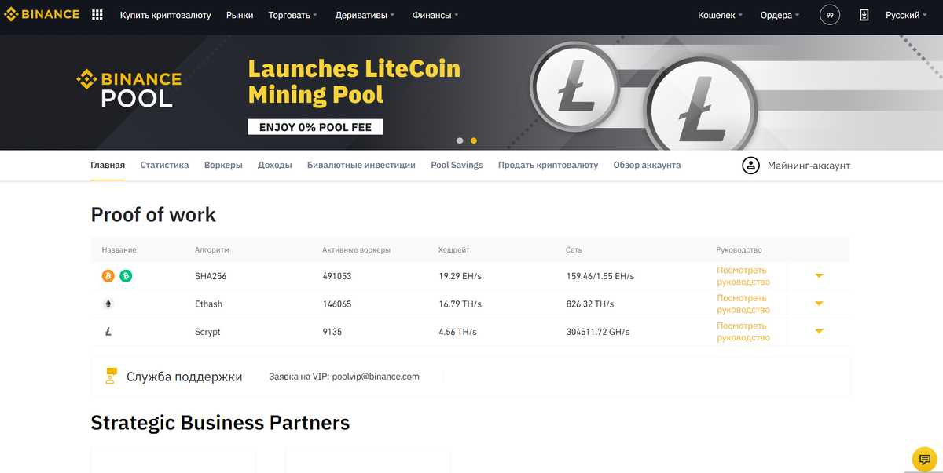This screenshot has height=473, width=943.
Task: Click the Активные воркеры column header
Action: click(356, 249)
